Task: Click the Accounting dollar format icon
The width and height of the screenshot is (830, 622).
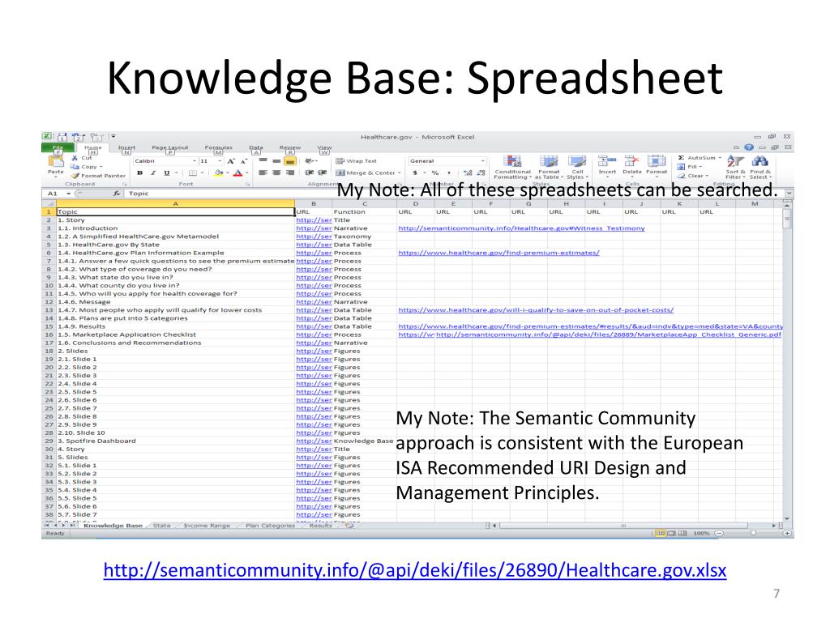Action: coord(416,173)
